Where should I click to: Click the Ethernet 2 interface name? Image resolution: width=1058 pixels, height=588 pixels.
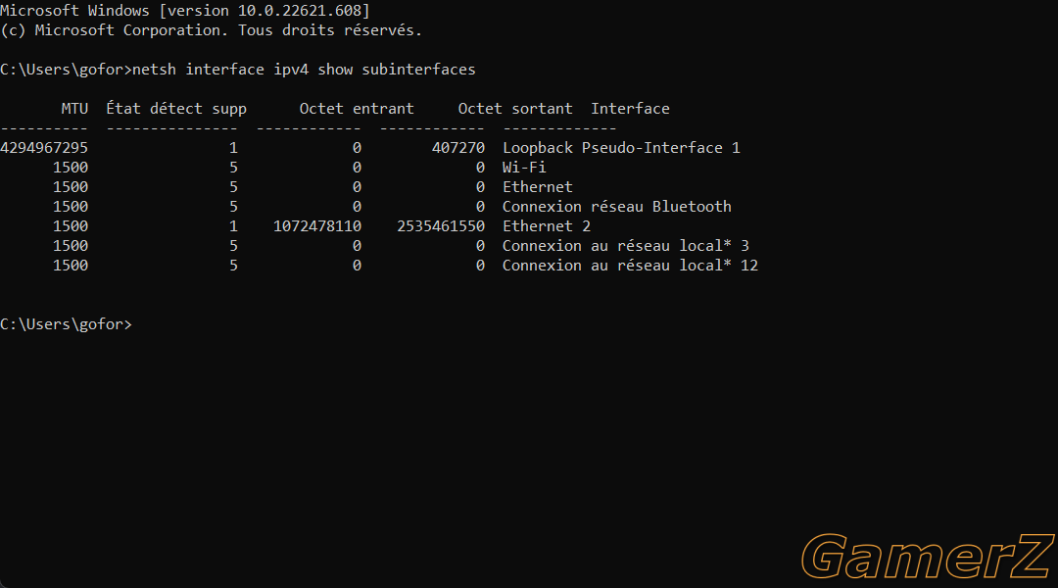point(547,226)
